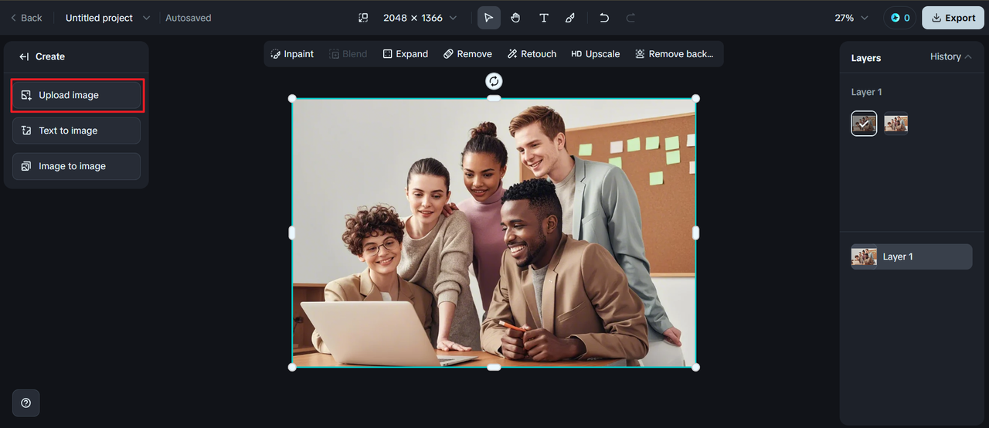Select the arrow Select tool

tap(489, 18)
